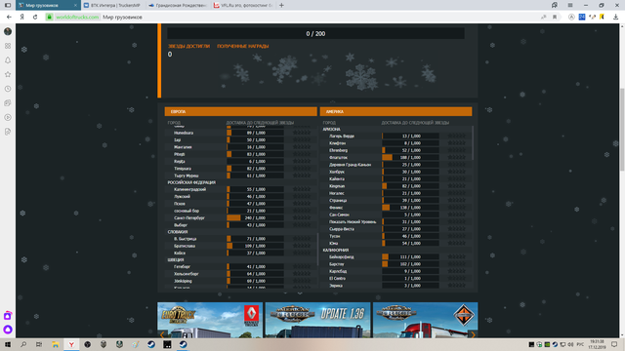
Task: Open the notifications bell in browser sidebar
Action: tap(8, 60)
